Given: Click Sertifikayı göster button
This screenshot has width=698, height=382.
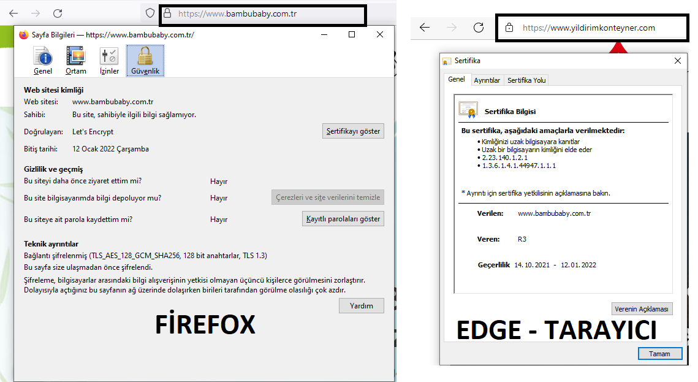Looking at the screenshot, I should point(353,131).
